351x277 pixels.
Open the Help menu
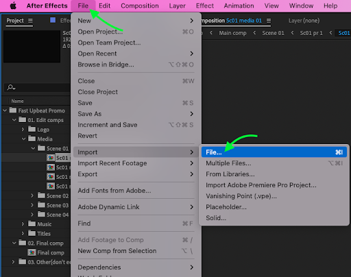point(330,5)
